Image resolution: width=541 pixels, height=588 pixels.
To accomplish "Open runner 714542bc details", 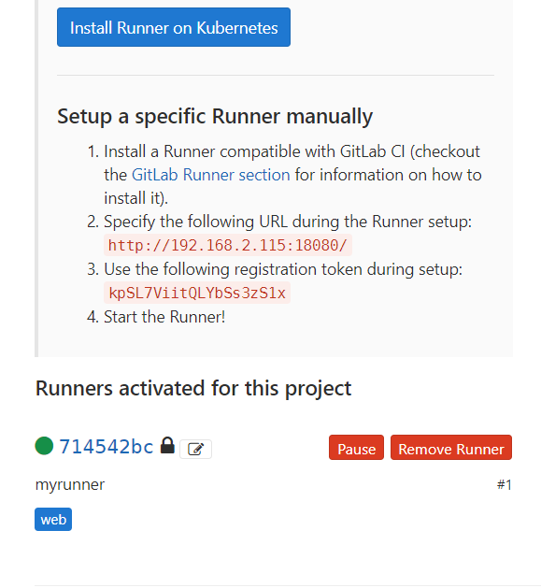I will pos(107,447).
